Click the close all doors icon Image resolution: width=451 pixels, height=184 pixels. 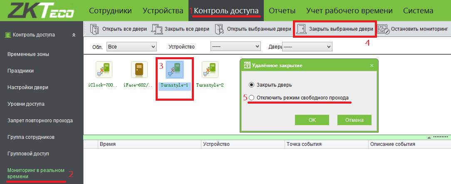point(157,29)
